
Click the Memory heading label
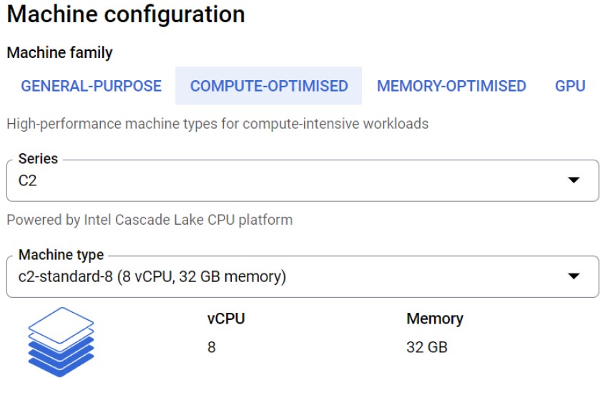435,319
